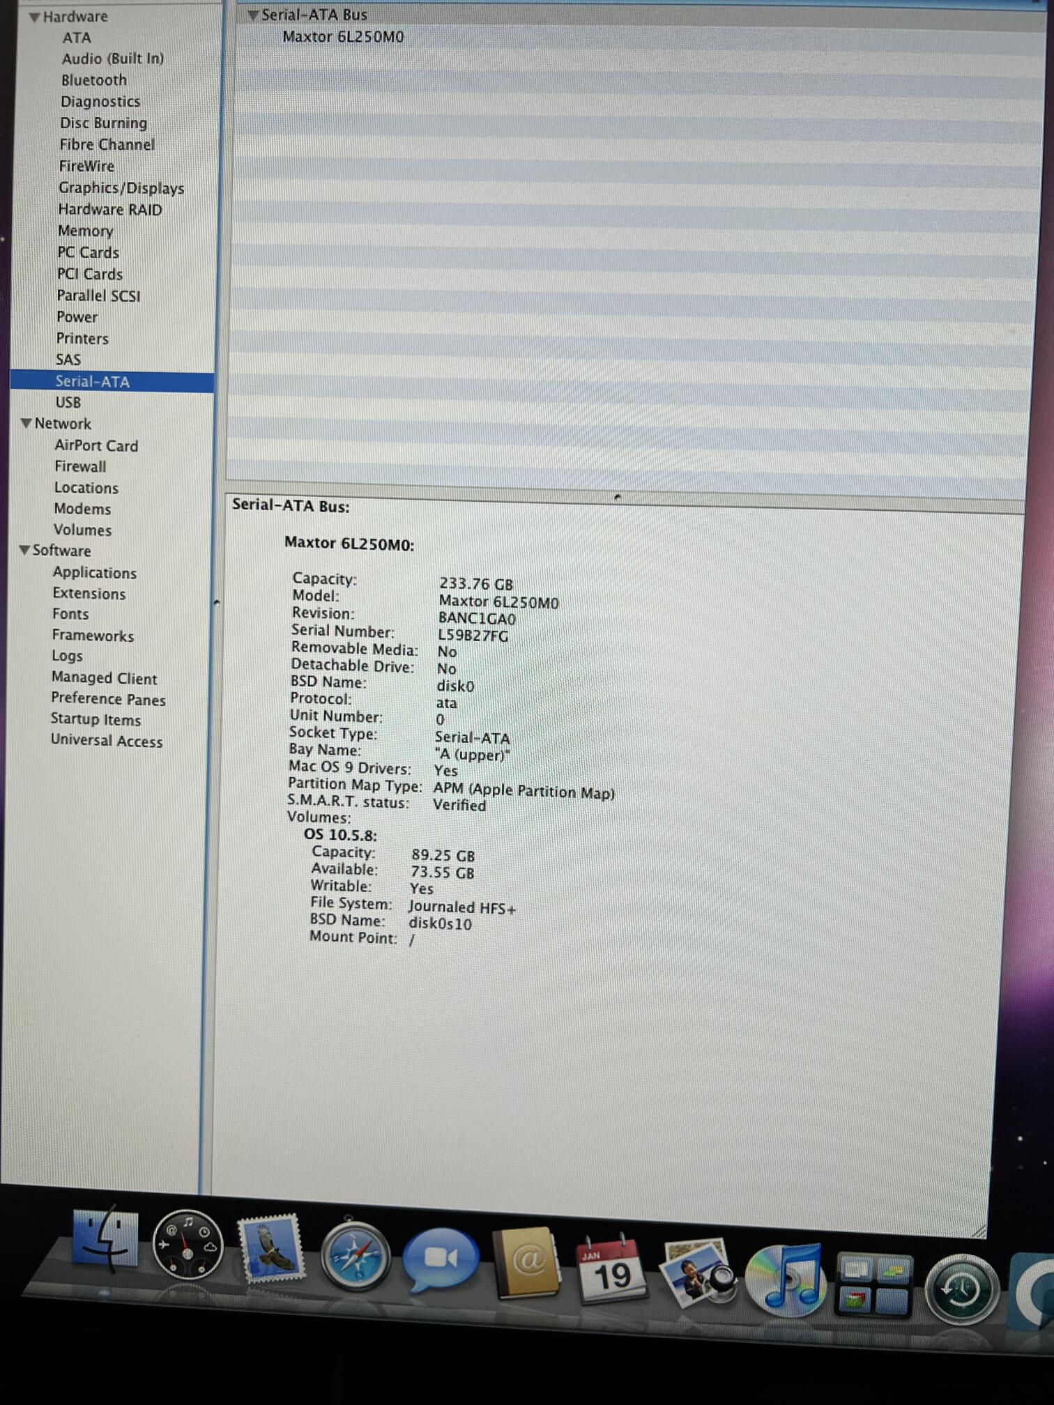Select the highlighted Serial-ATA sidebar item
The height and width of the screenshot is (1405, 1054).
coord(112,381)
